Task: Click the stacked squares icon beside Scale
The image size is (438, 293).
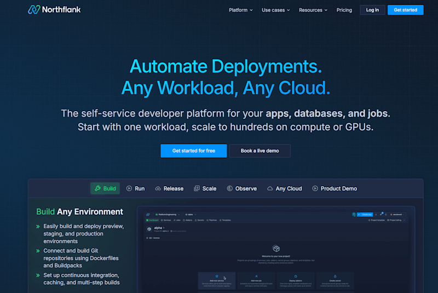Action: [197, 188]
